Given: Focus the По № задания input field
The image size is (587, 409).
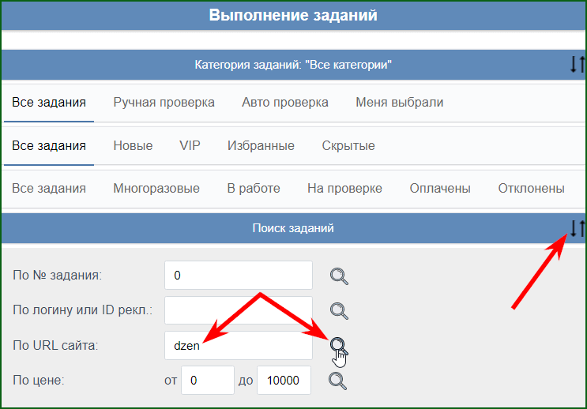Looking at the screenshot, I should click(239, 276).
